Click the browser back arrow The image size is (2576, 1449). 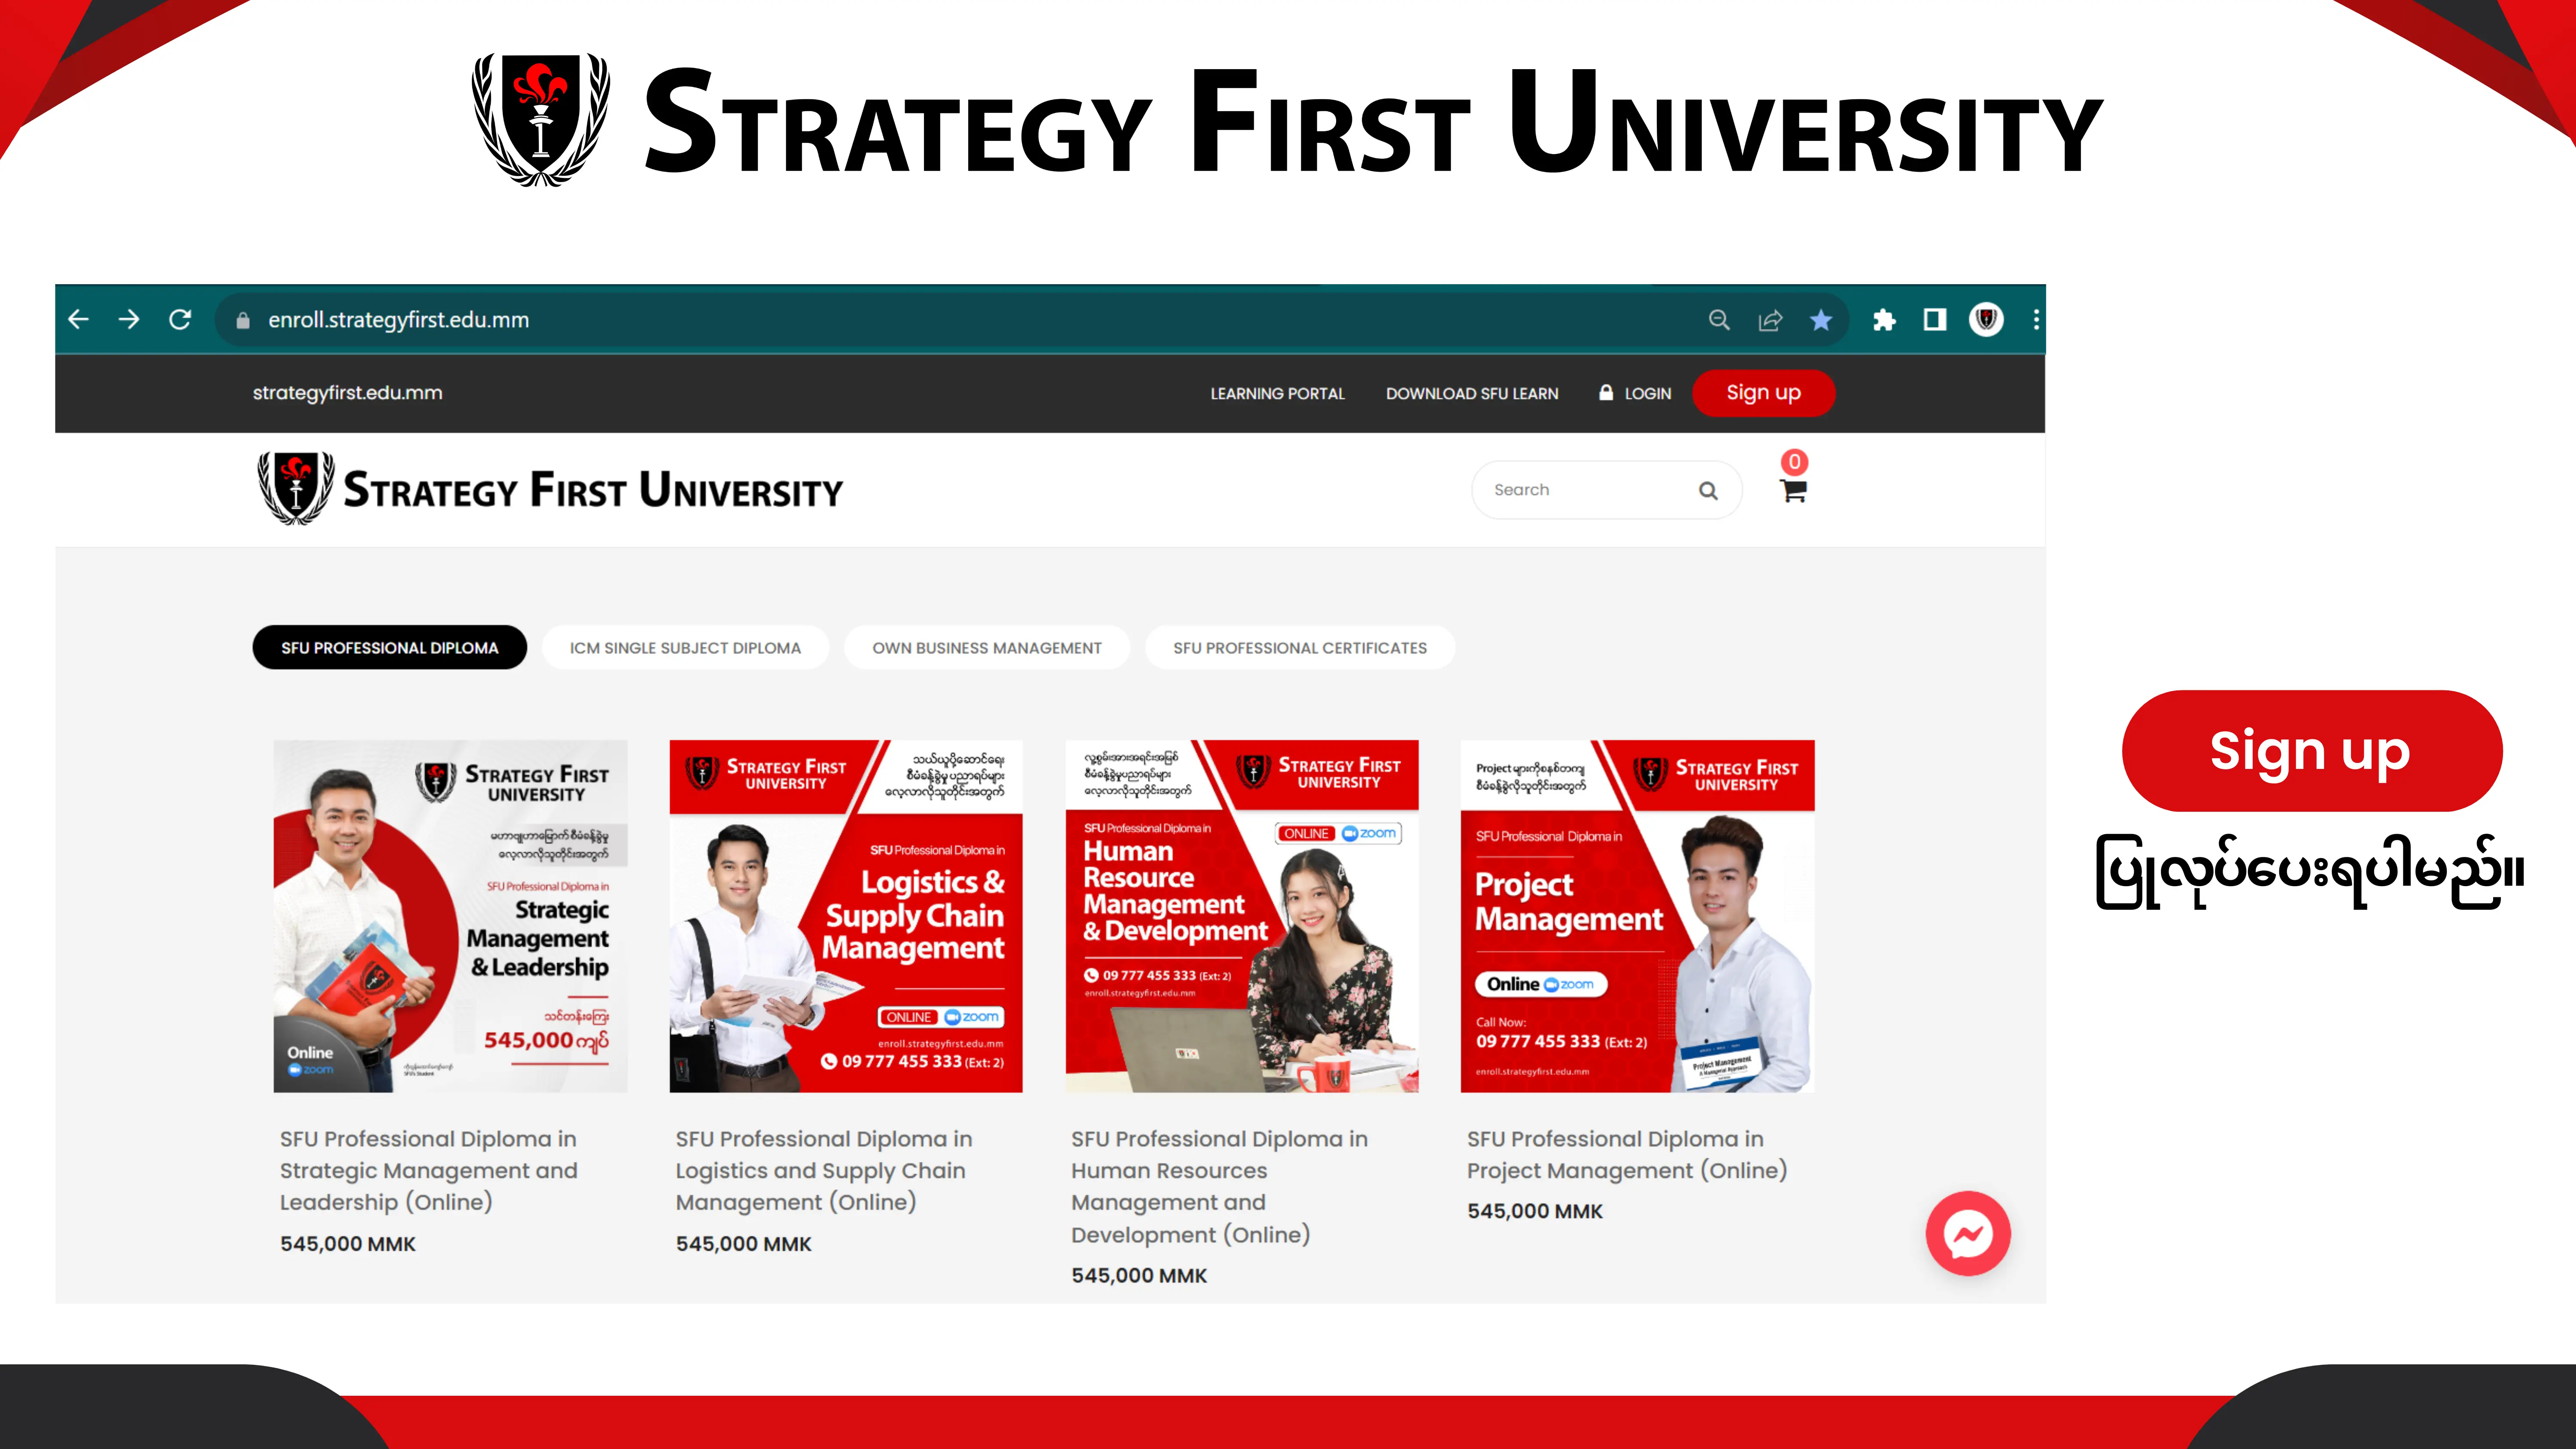[79, 319]
